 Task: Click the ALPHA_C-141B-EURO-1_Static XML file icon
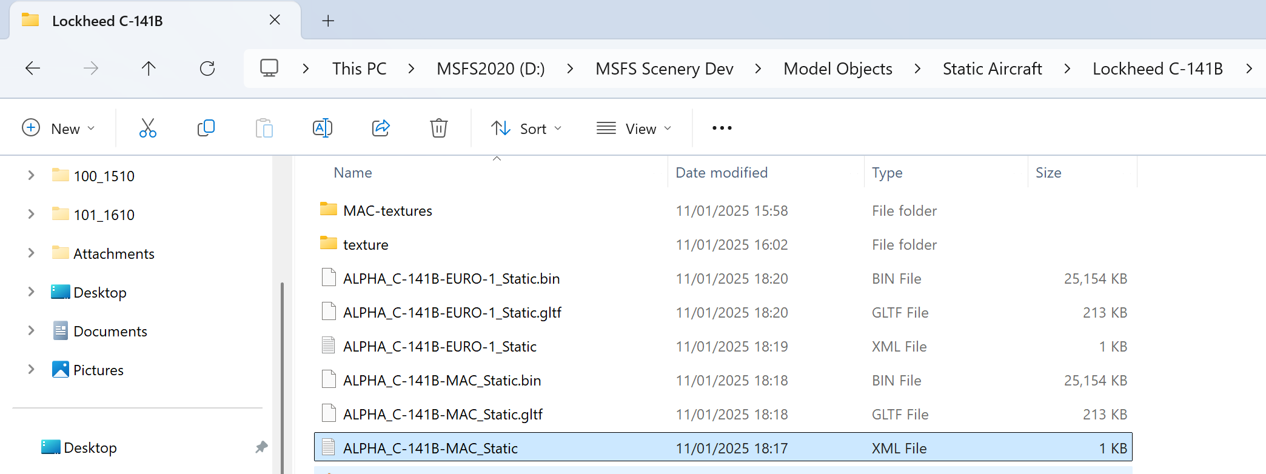coord(329,345)
